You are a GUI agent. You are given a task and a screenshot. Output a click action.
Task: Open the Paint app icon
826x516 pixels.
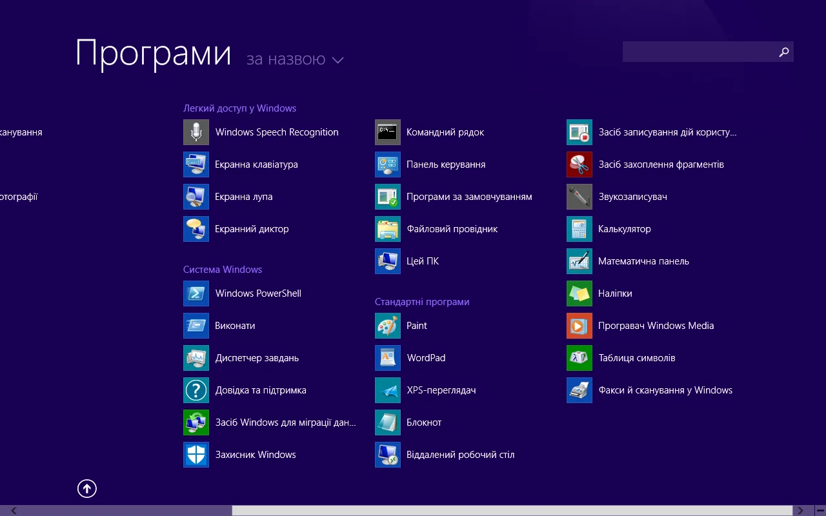388,326
